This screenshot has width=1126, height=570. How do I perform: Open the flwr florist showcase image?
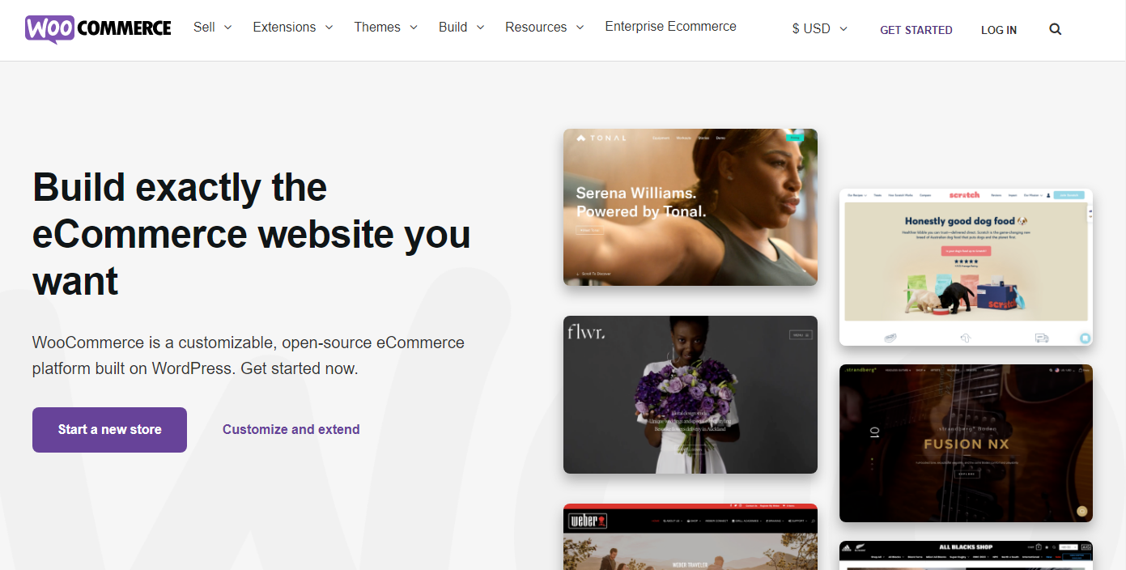(x=690, y=394)
